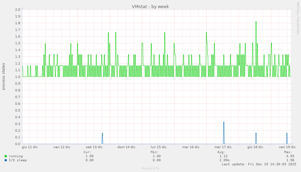Viewport: 301px width, 172px height.
Task: Click the 1.0 y-axis tick label
Action: pyautogui.click(x=18, y=77)
